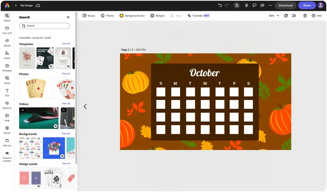Undo the last action
Viewport: 327px width, 192px height.
220,5
